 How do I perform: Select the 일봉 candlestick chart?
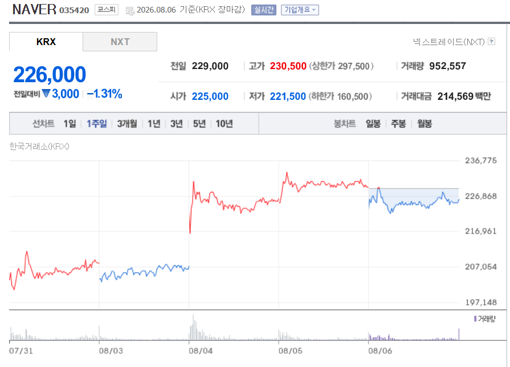coord(373,124)
